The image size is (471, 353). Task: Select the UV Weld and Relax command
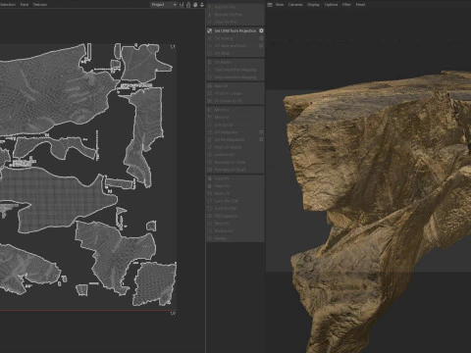pos(235,46)
